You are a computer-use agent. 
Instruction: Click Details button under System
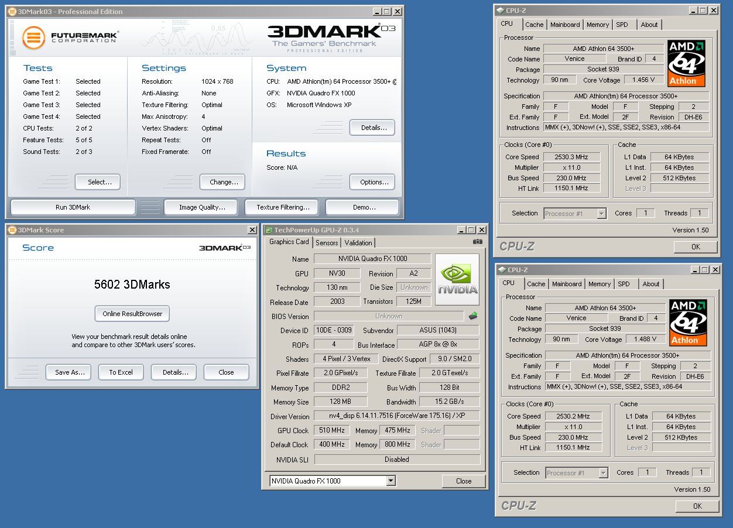(x=374, y=128)
